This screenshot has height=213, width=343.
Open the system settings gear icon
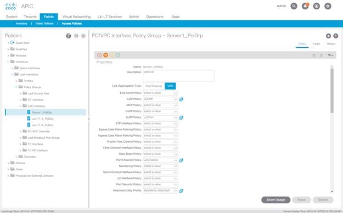click(328, 6)
